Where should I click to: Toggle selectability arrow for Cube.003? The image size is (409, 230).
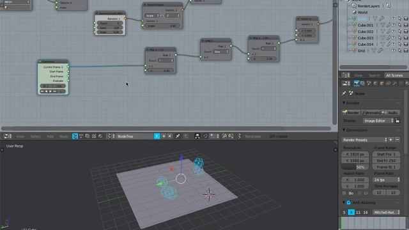(x=399, y=38)
